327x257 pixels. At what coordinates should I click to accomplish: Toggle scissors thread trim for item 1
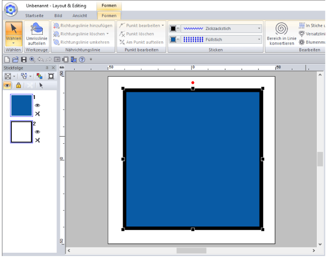pyautogui.click(x=38, y=114)
